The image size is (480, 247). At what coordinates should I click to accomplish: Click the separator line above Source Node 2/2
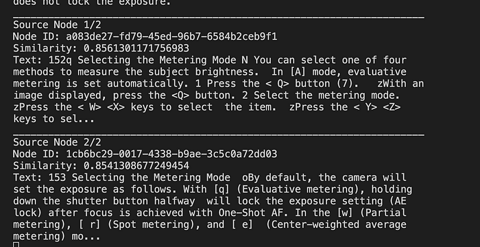(219, 135)
